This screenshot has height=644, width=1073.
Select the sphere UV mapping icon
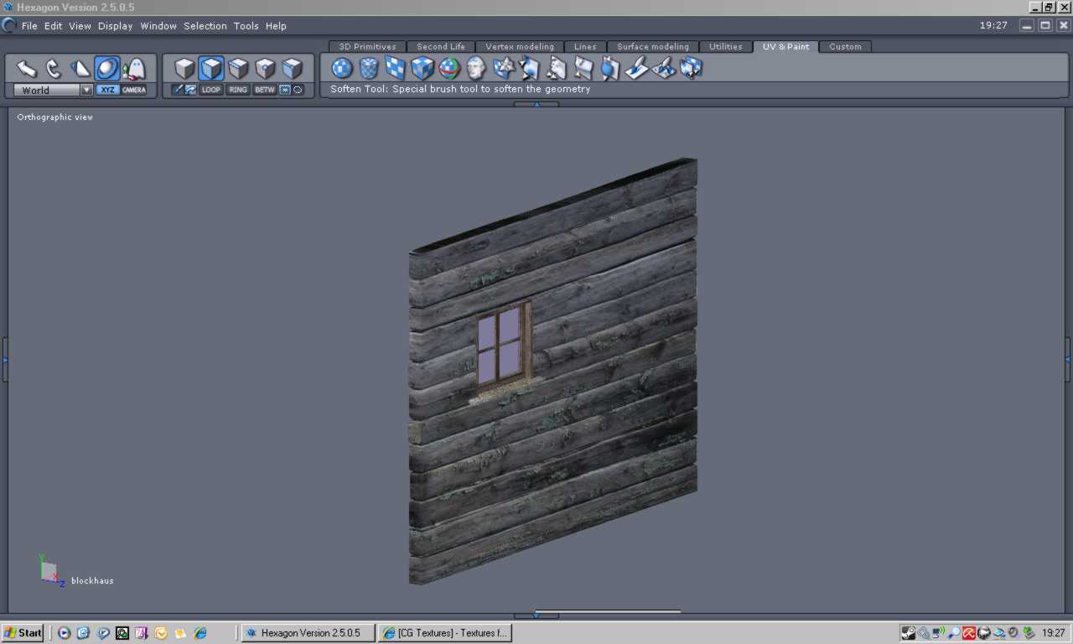(342, 68)
